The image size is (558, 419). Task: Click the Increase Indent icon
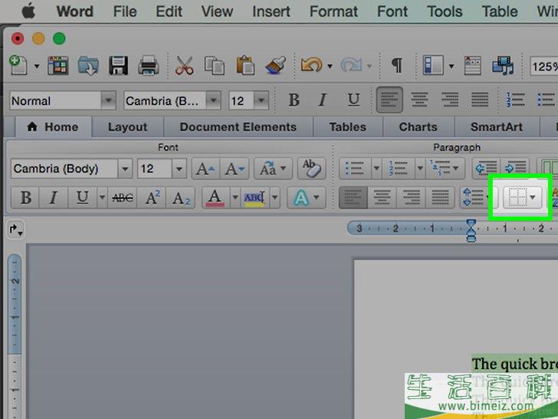click(515, 168)
